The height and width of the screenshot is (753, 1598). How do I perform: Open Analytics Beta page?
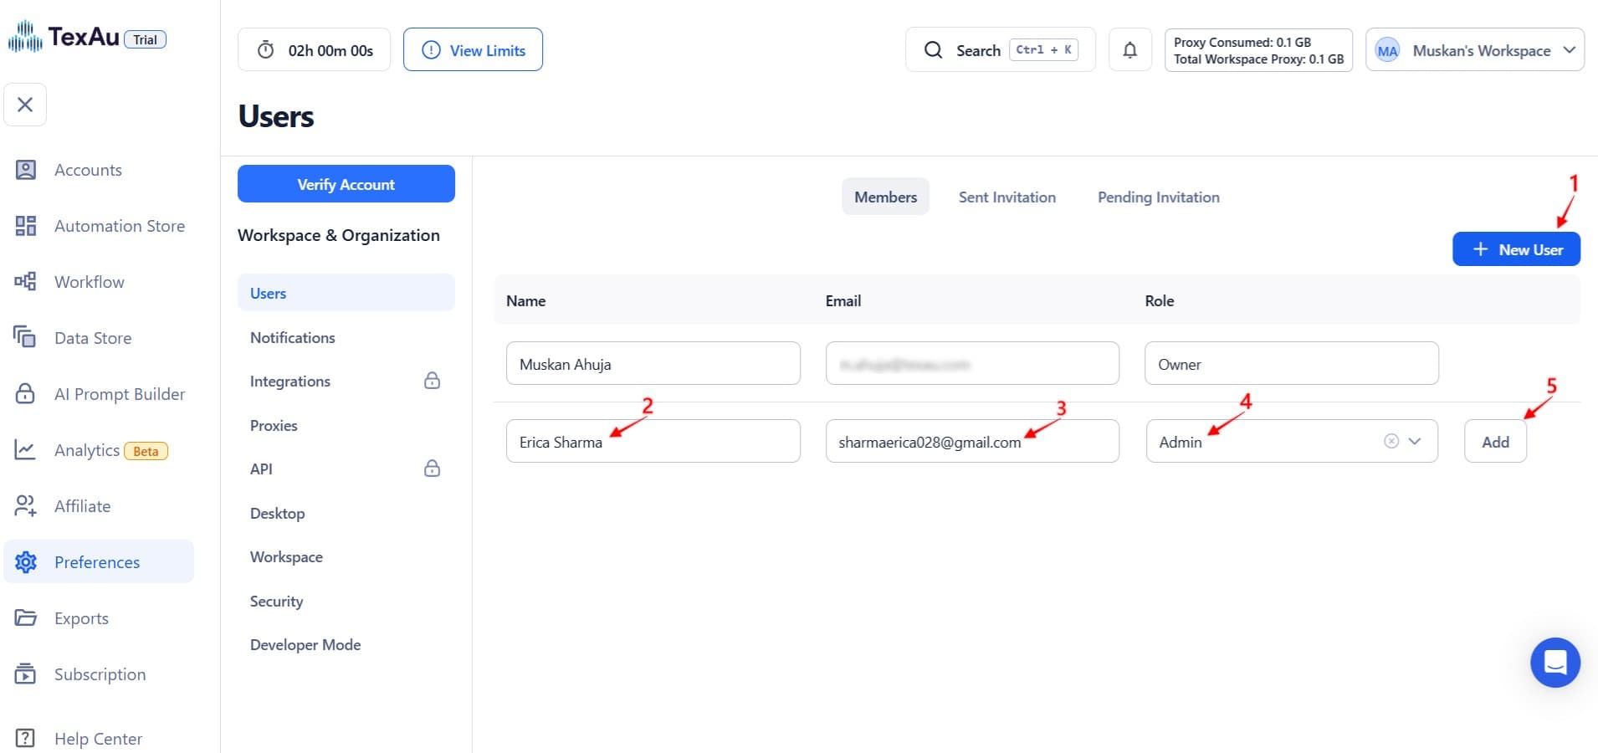click(x=87, y=450)
